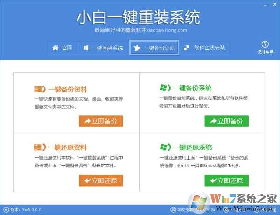Click green 立即备份 button for system backup

227,121
